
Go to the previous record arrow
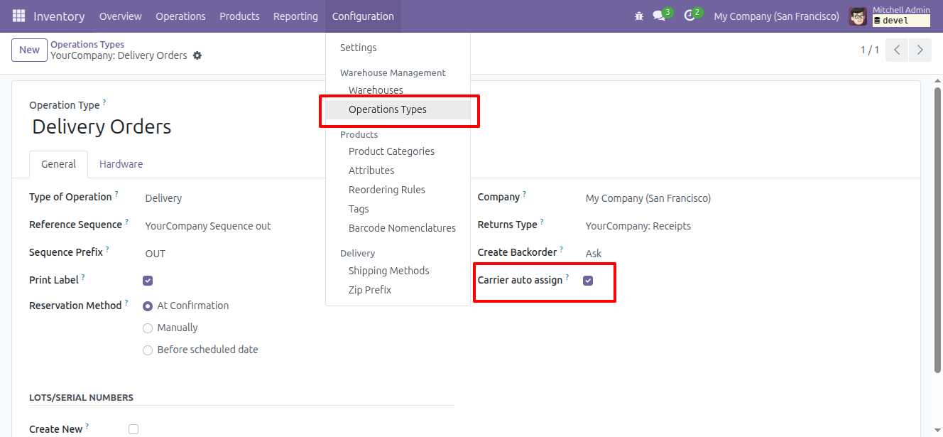pos(897,50)
